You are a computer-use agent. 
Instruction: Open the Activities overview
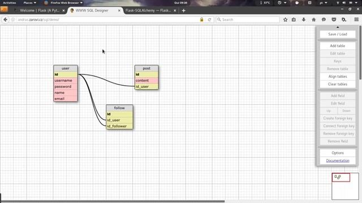tap(10, 3)
